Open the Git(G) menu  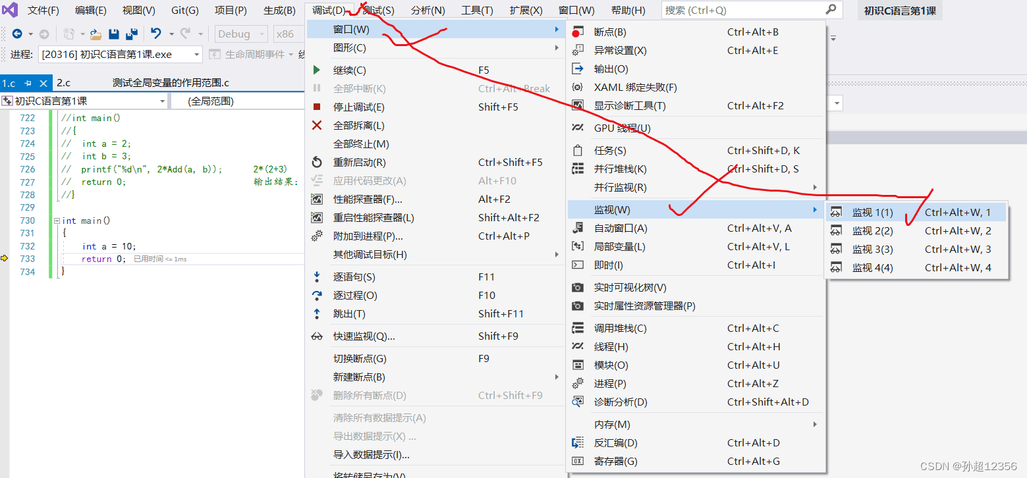(x=185, y=11)
